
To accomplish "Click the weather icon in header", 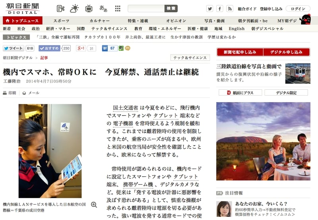I will [x=74, y=8].
